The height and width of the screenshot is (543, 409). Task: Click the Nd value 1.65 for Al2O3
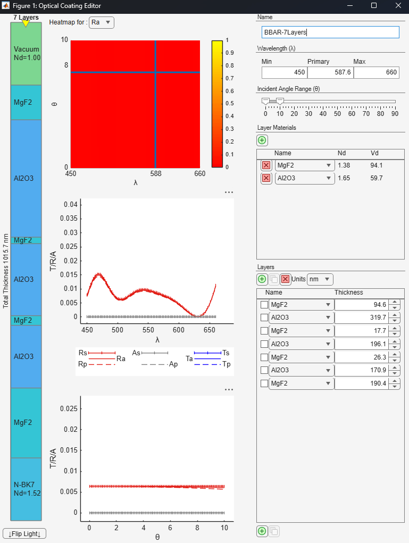[344, 178]
